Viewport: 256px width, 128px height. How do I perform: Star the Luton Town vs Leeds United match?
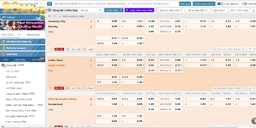(51, 88)
